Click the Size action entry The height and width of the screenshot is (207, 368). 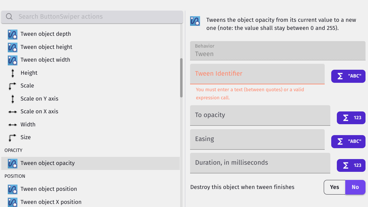click(26, 137)
